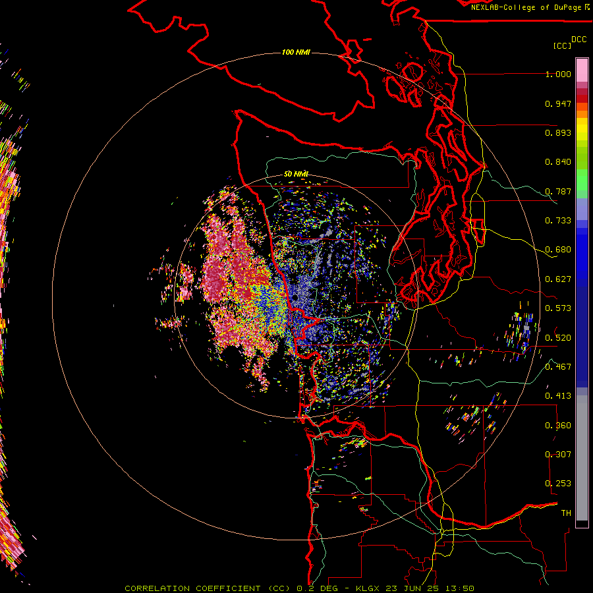The height and width of the screenshot is (593, 593).
Task: Select the 0.413 scale value
Action: pyautogui.click(x=558, y=396)
